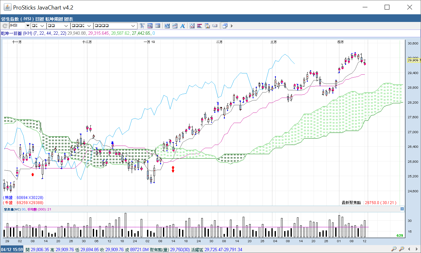Open the black arrow dropdown beside /HSI
Image resolution: width=421 pixels, height=253 pixels.
(x=28, y=26)
